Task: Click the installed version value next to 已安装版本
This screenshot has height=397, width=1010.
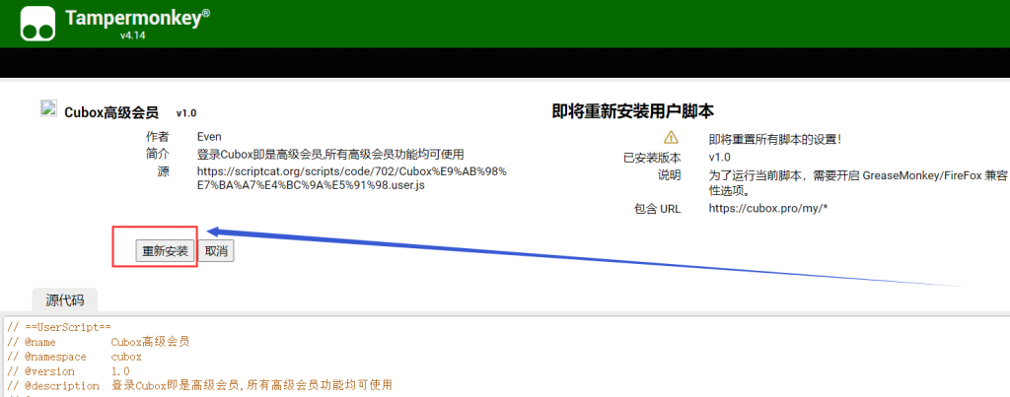Action: point(719,158)
